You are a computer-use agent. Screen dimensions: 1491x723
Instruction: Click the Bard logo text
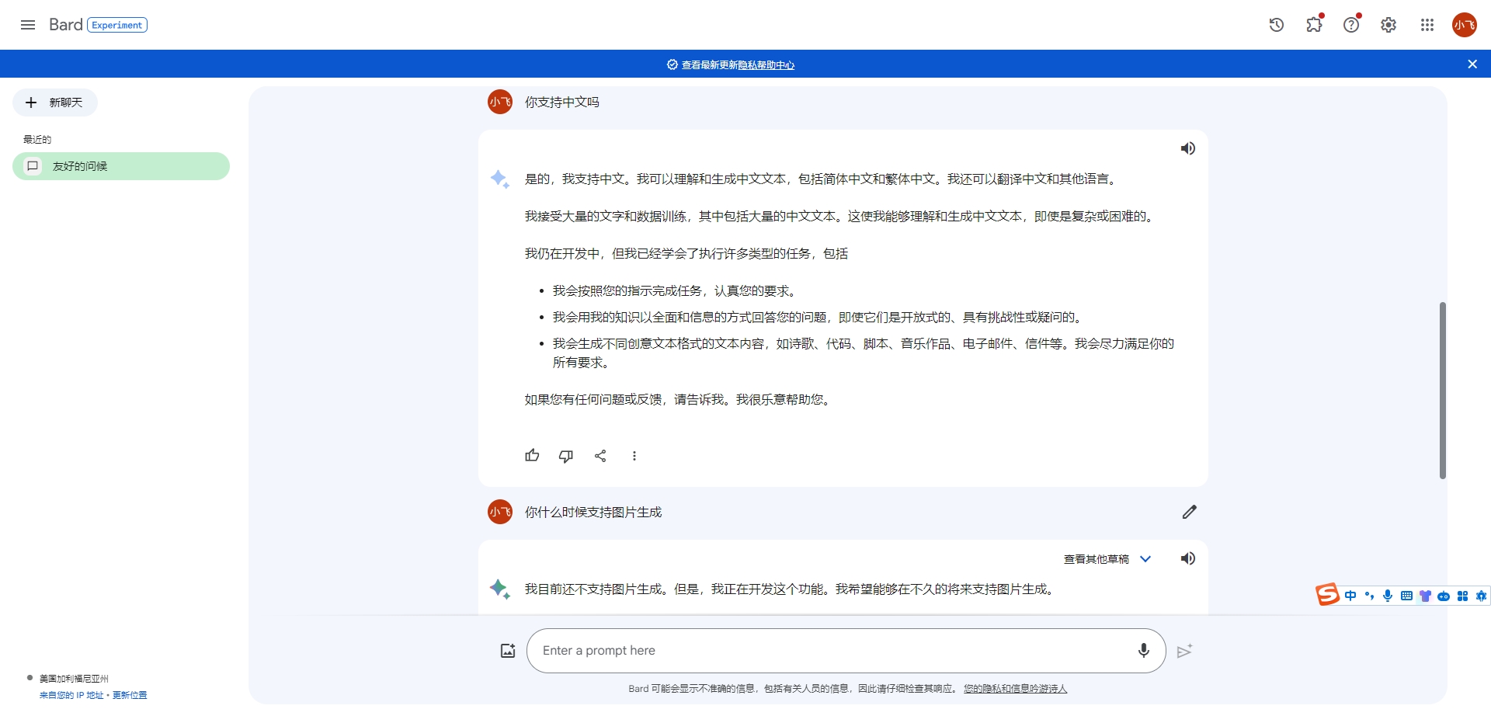click(65, 25)
